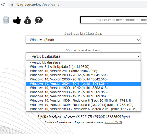Select highlighted Windows 10 2004 - 20H1 option

[x=83, y=84]
